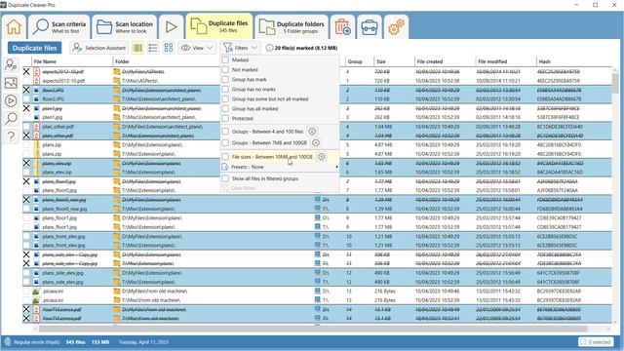Open the Scan location tab
Image resolution: width=624 pixels, height=351 pixels.
coord(125,27)
